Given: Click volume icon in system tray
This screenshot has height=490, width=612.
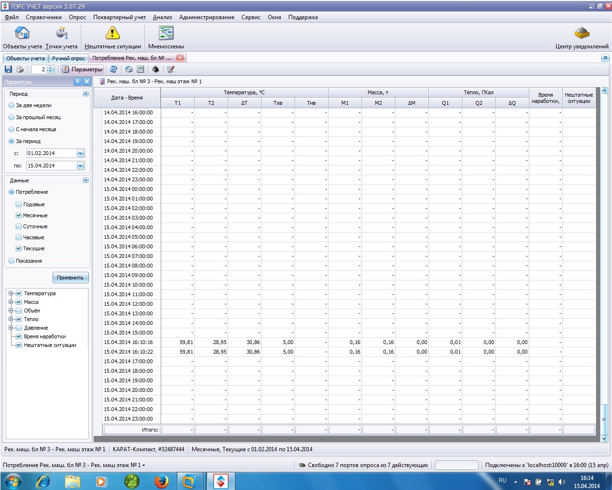Looking at the screenshot, I should tap(561, 482).
